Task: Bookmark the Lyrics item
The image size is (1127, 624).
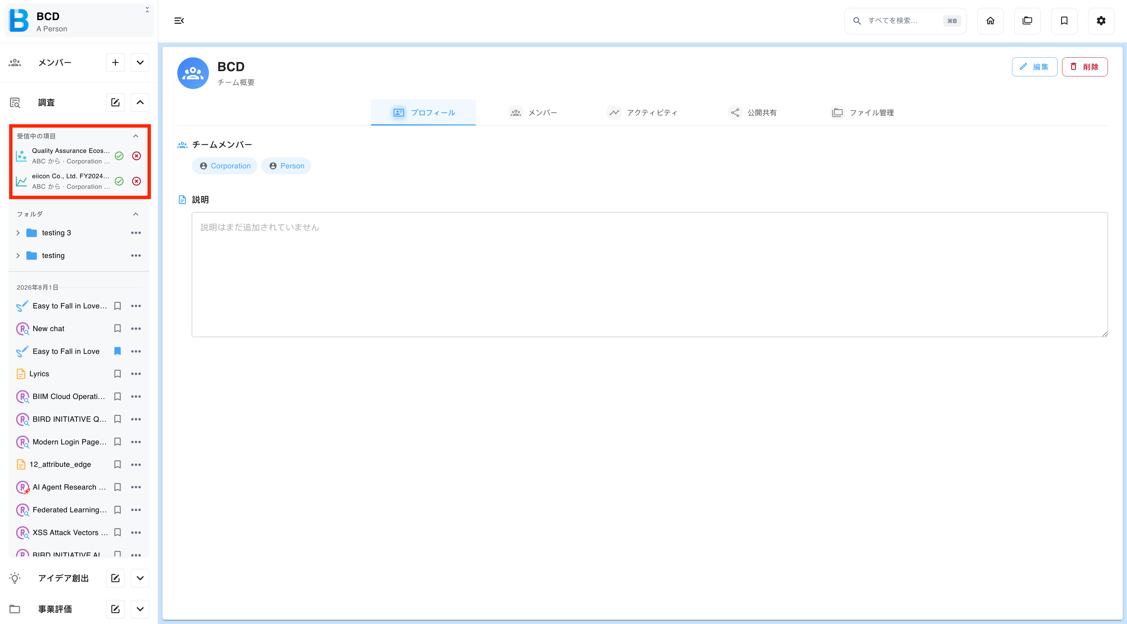Action: pos(117,374)
